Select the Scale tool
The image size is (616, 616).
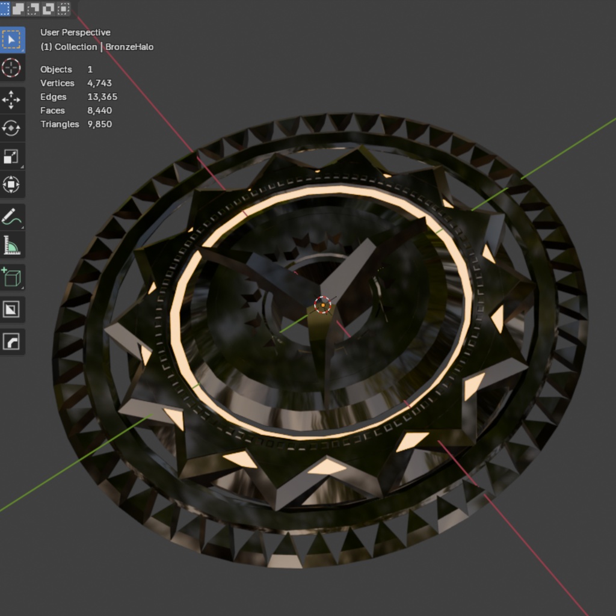(11, 156)
